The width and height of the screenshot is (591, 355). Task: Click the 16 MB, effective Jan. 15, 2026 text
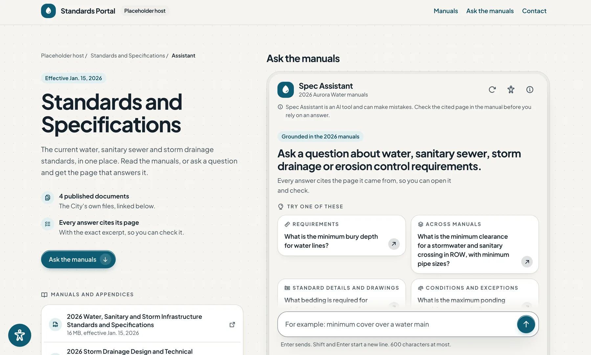pos(103,333)
